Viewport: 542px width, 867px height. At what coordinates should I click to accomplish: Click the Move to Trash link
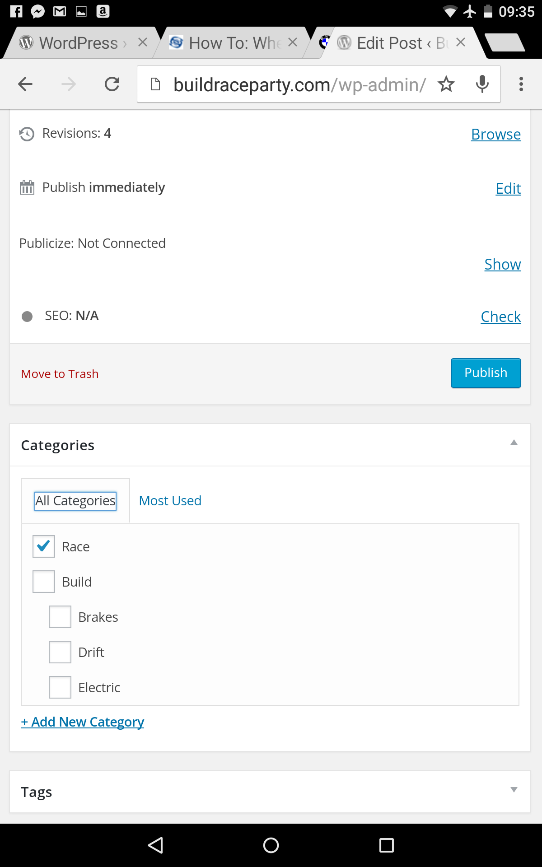pos(60,374)
